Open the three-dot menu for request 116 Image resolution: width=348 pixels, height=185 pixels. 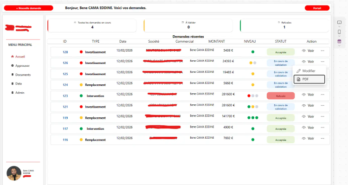tap(322, 139)
